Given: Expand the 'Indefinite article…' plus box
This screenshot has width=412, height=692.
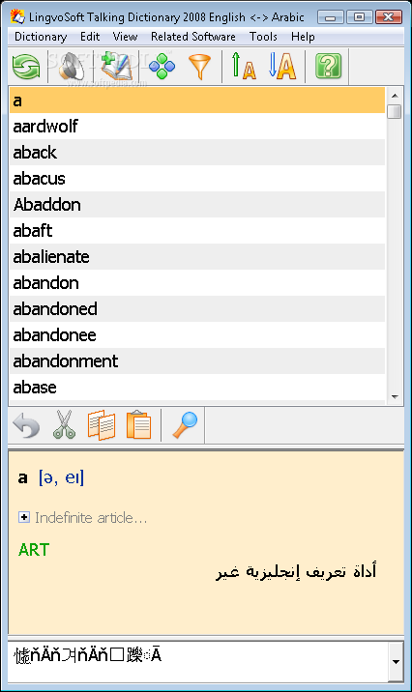Looking at the screenshot, I should [24, 517].
